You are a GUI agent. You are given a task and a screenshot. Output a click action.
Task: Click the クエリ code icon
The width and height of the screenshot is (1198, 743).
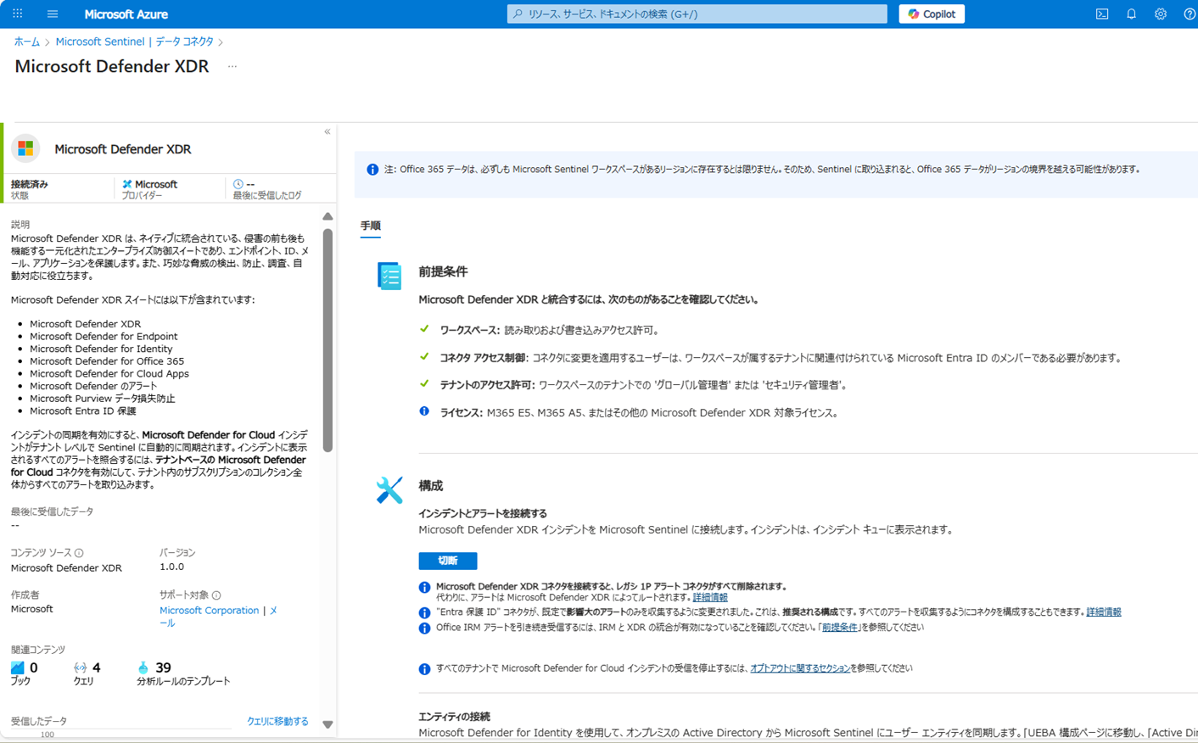pos(79,668)
